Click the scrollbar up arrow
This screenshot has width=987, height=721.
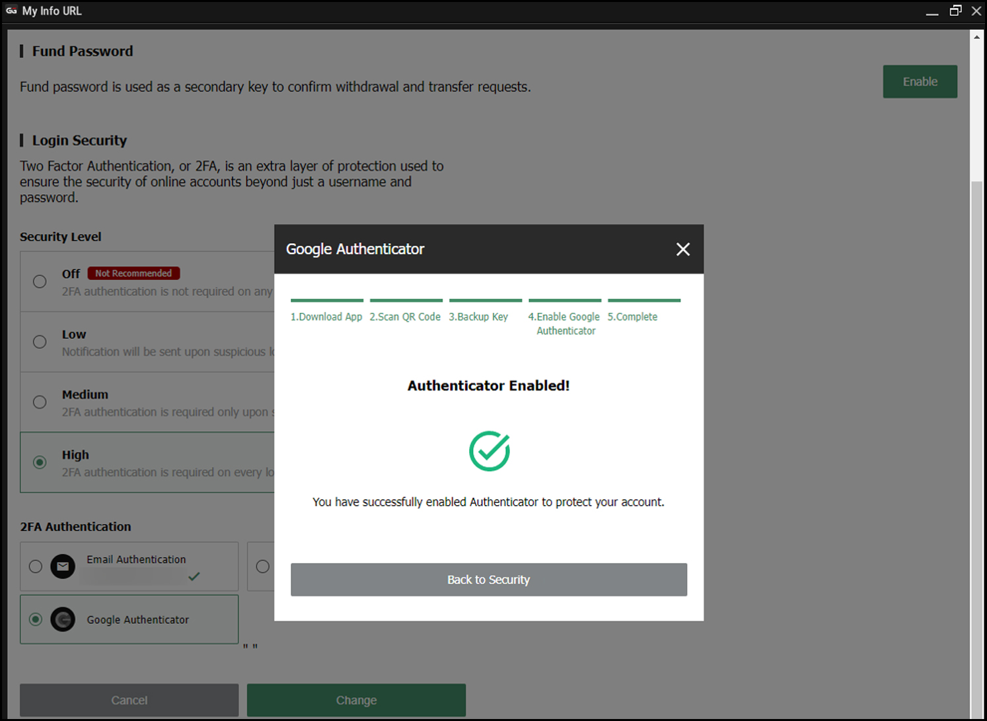point(976,37)
